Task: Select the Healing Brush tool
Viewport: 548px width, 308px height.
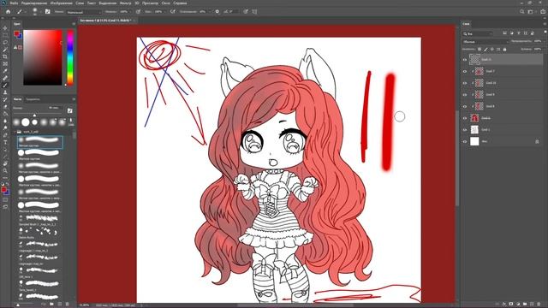Action: pos(5,78)
